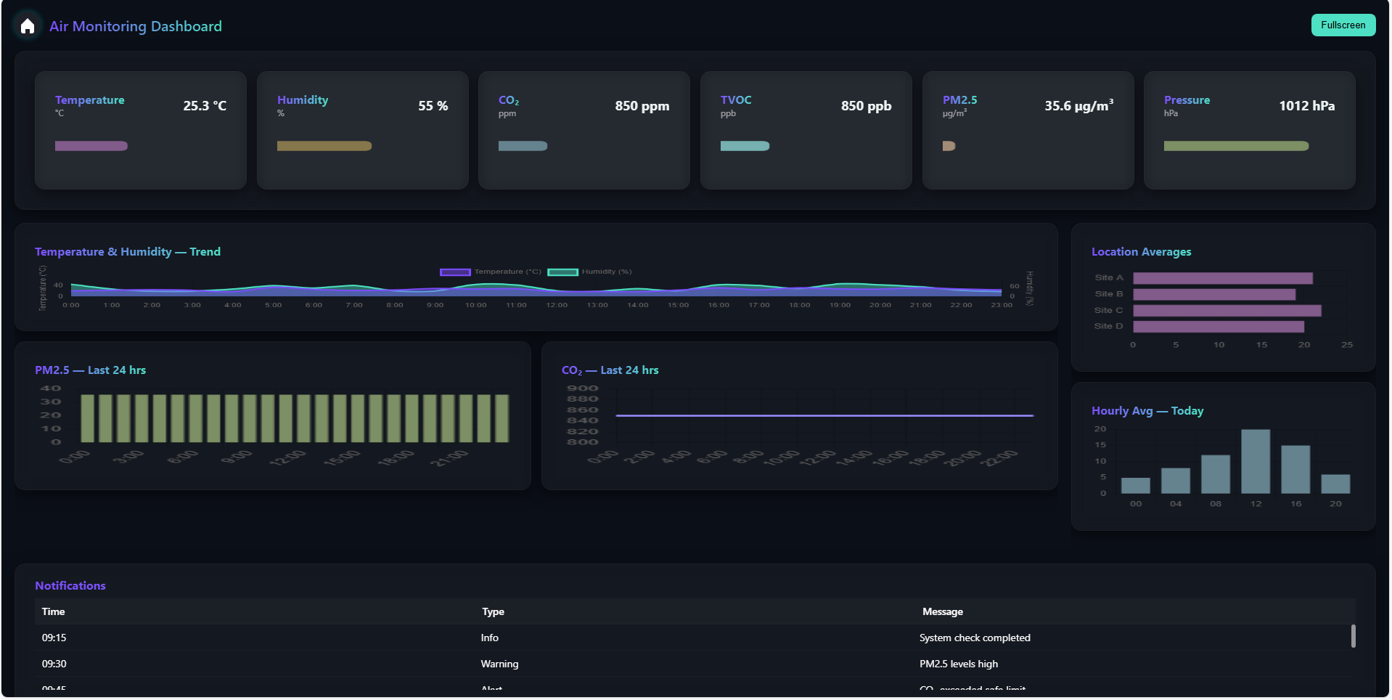Click the Site C bar in Location Averages
Image resolution: width=1392 pixels, height=700 pixels.
(1227, 311)
